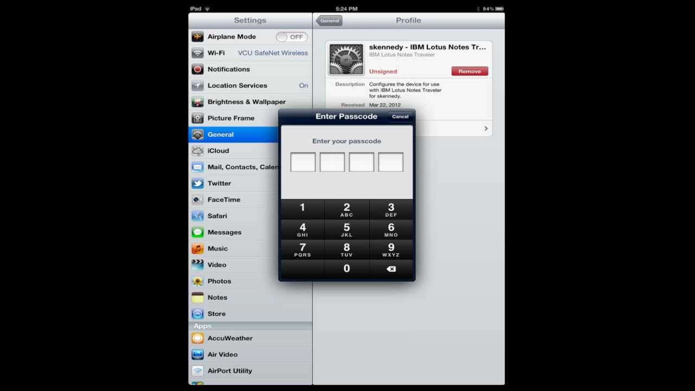695x391 pixels.
Task: Open Twitter settings icon
Action: click(x=198, y=184)
